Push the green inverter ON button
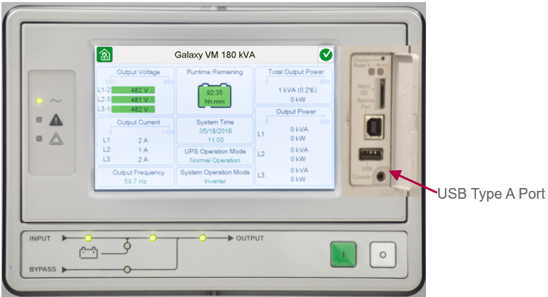Screen dimensions: 548x297 pyautogui.click(x=343, y=255)
